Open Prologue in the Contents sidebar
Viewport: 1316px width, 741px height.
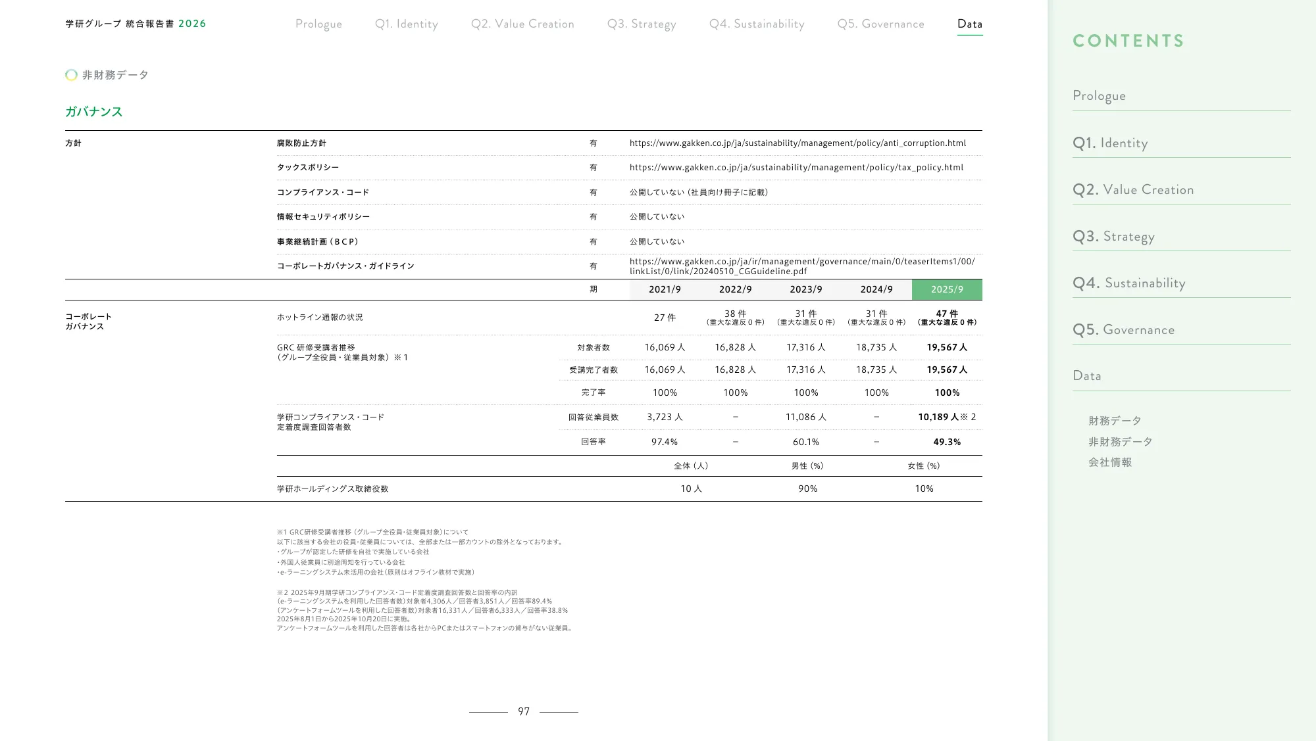click(1099, 96)
